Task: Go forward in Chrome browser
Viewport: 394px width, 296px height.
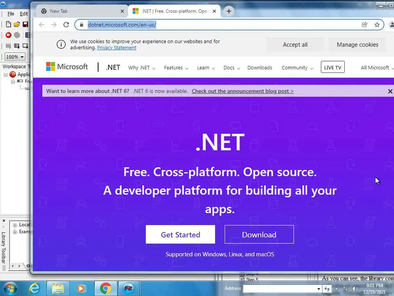Action: coord(54,25)
